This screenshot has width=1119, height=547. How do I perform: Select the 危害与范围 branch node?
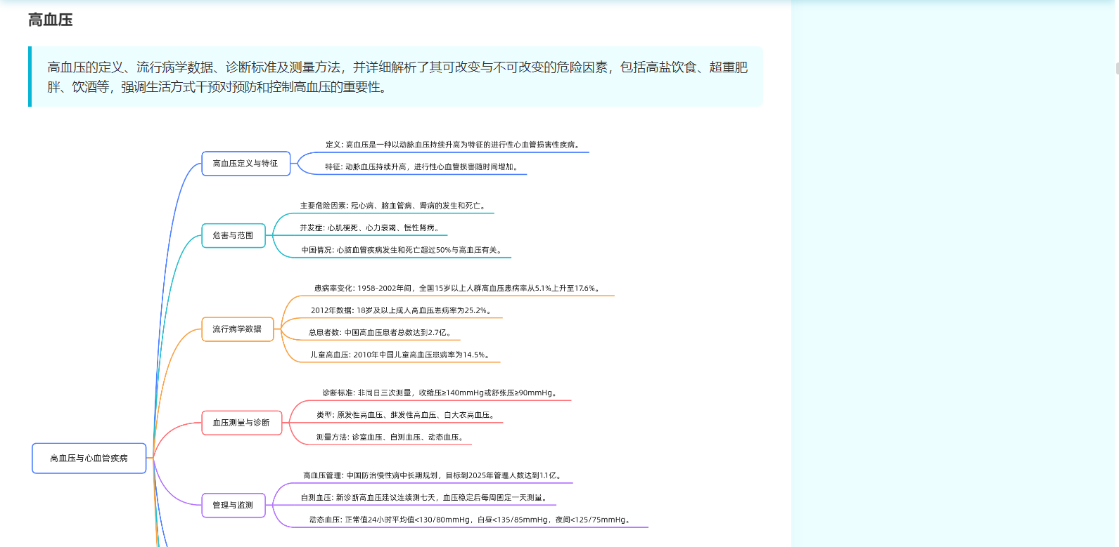[x=233, y=235]
